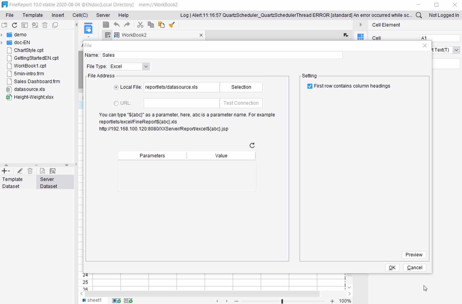Close the WorkBook2 tab

point(201,35)
